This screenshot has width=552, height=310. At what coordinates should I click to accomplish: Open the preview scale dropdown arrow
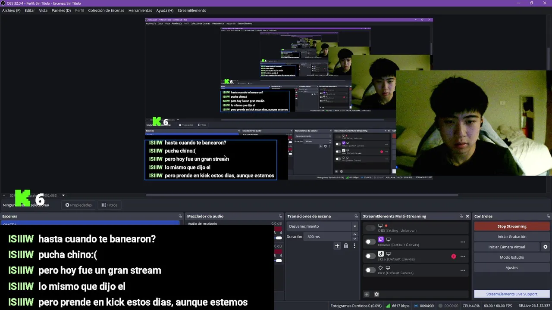(x=63, y=195)
